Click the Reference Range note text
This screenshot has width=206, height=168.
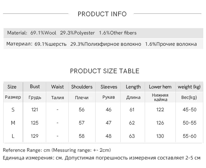pos(57,150)
